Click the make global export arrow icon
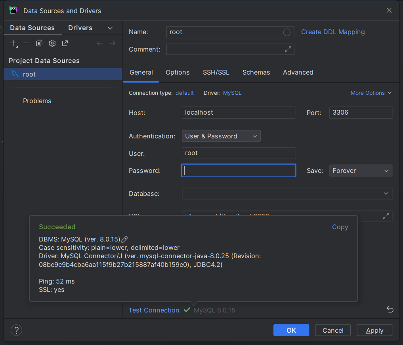The image size is (403, 345). 65,43
